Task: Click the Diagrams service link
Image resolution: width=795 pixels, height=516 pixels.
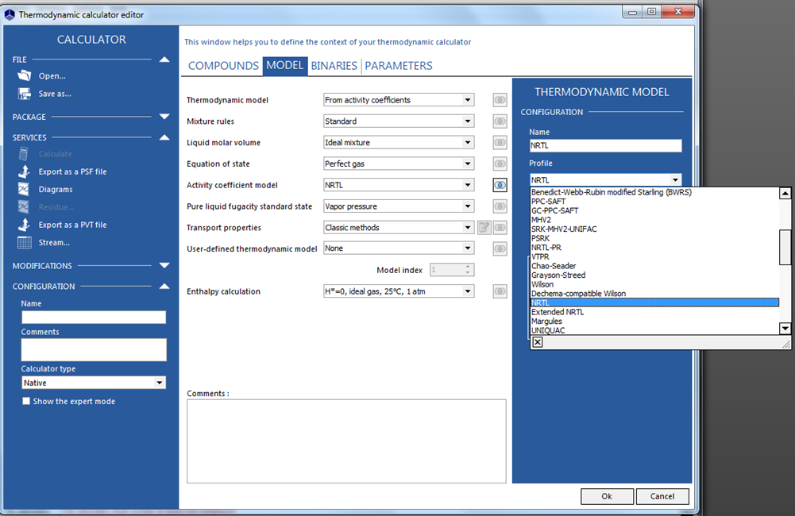Action: (56, 189)
